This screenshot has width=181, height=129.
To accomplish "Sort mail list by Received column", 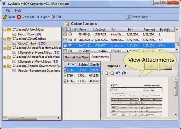I will [x=150, y=30].
